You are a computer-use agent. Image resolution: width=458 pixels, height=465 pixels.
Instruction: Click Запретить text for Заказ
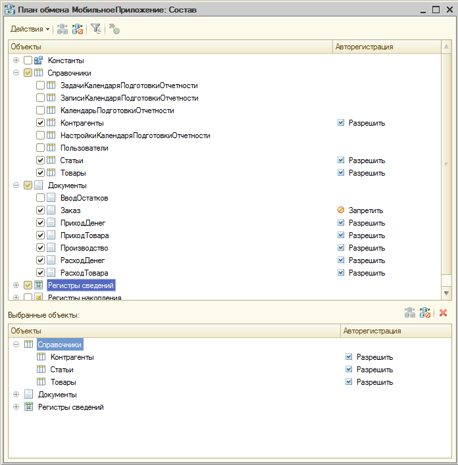[x=366, y=210]
